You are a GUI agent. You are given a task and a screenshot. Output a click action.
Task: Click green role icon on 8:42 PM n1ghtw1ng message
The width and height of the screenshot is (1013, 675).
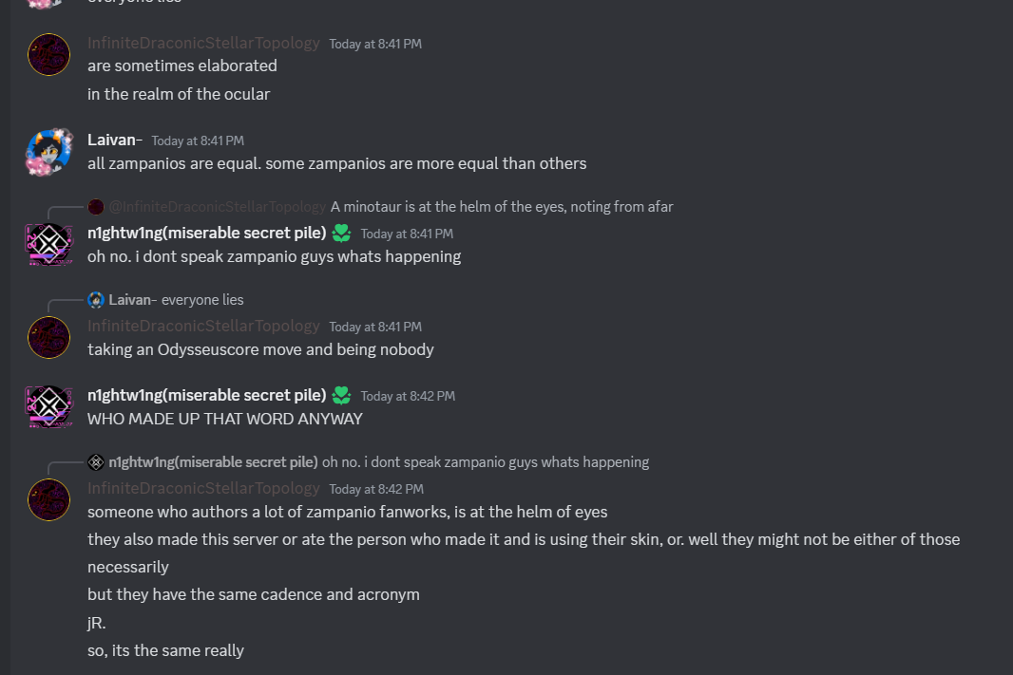point(341,395)
